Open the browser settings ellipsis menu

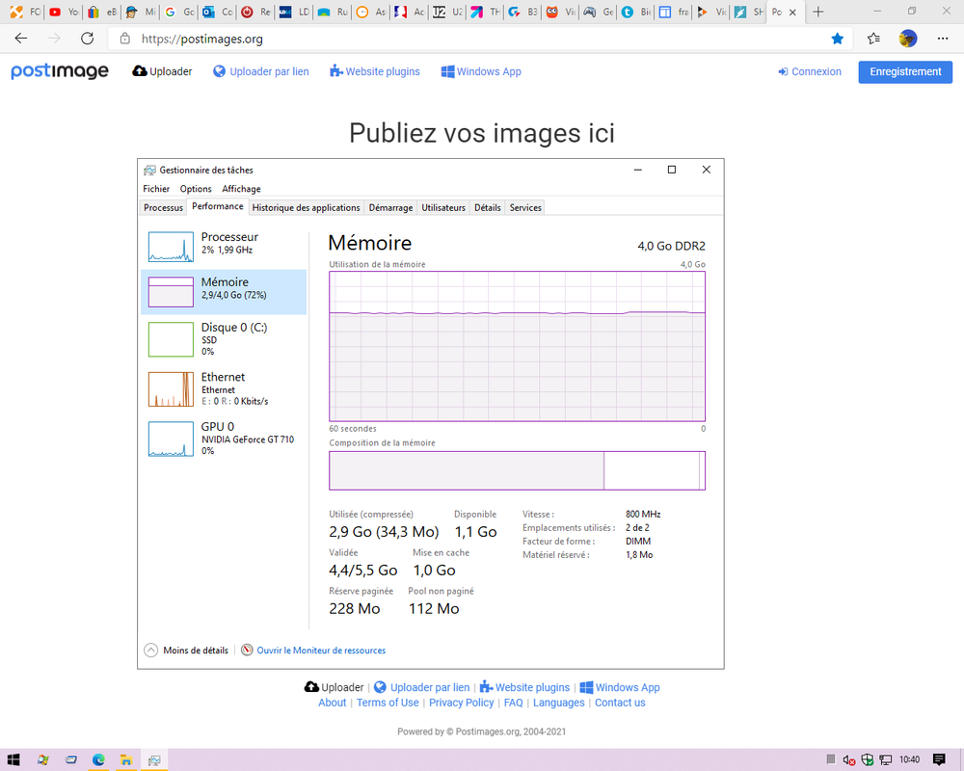click(x=943, y=39)
